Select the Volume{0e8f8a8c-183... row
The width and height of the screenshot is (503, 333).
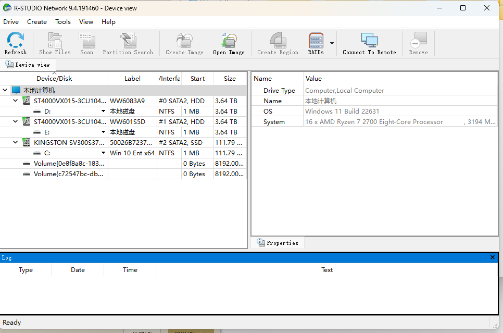click(x=123, y=164)
